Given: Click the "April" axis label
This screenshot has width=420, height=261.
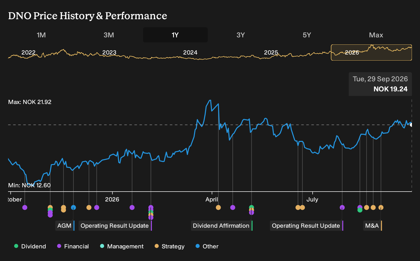Looking at the screenshot, I should click(212, 199).
